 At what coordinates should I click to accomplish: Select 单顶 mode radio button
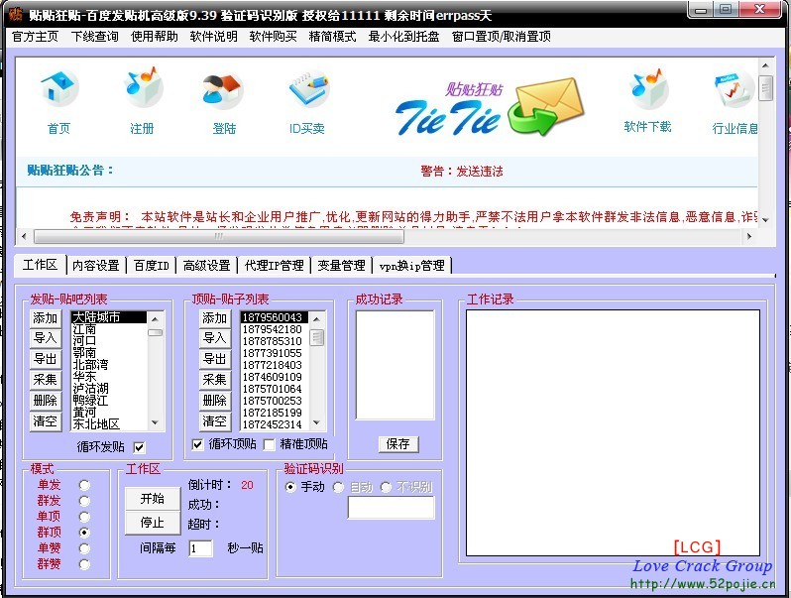pyautogui.click(x=84, y=517)
